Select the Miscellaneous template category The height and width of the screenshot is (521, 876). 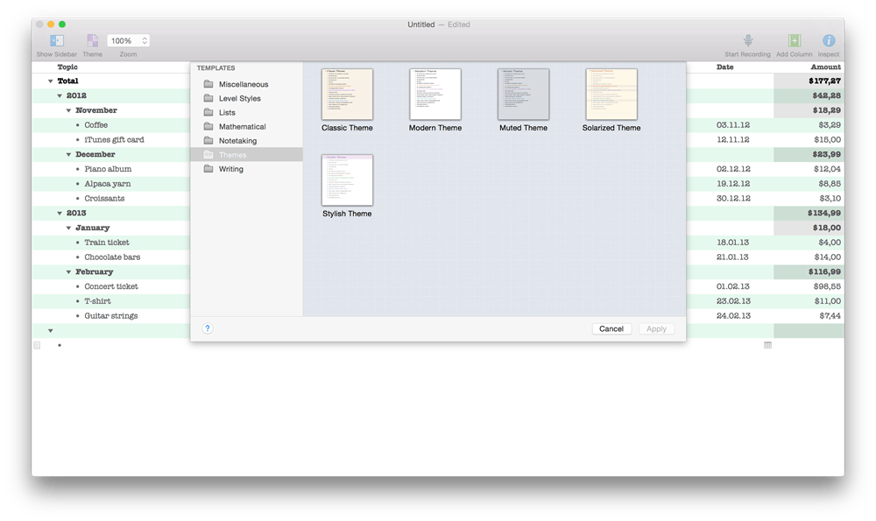coord(246,84)
